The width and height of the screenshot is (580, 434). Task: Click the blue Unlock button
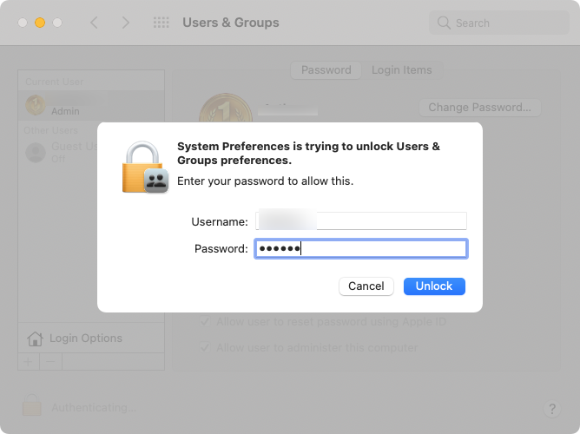(434, 286)
